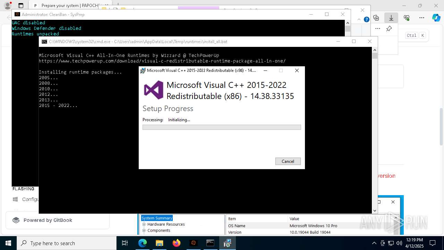The image size is (444, 250).
Task: Launch Copilot from Edge toolbar
Action: [436, 18]
